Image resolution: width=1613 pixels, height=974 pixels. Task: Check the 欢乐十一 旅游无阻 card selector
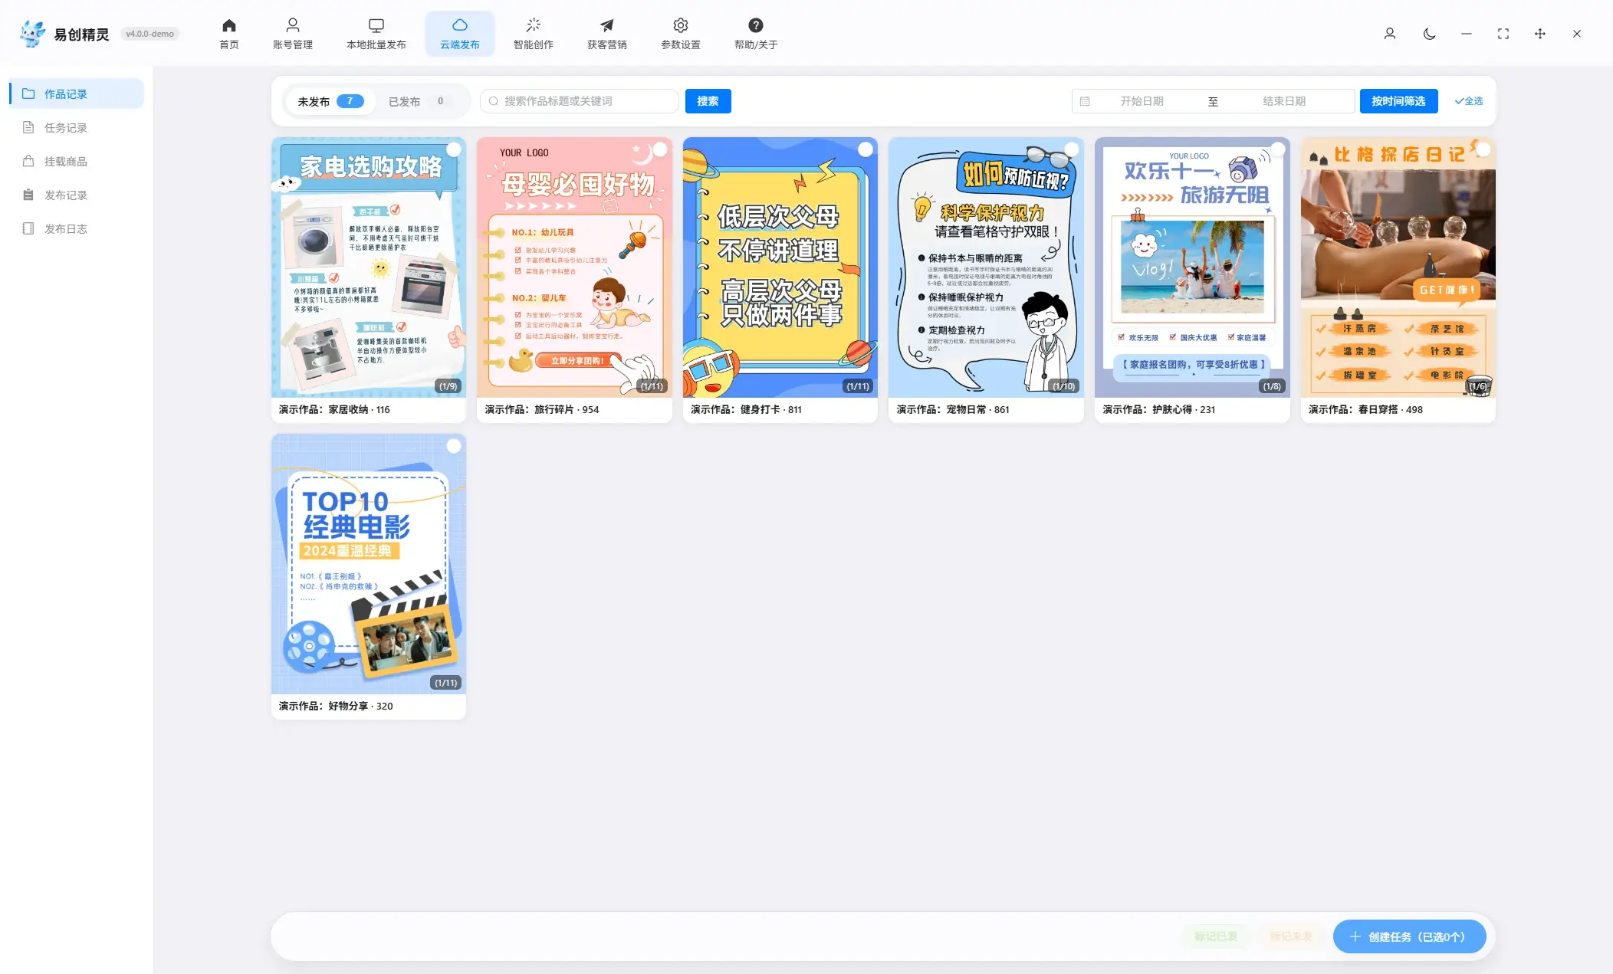(x=1277, y=149)
